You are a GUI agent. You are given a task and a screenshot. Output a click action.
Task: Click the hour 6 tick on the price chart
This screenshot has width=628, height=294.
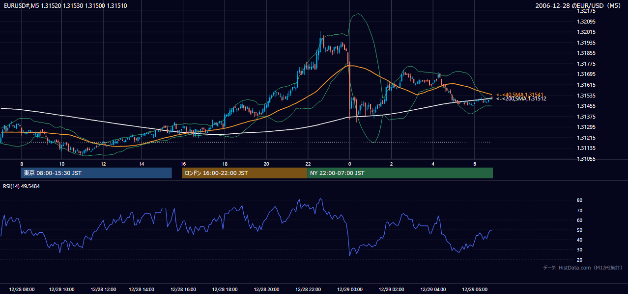pyautogui.click(x=475, y=164)
